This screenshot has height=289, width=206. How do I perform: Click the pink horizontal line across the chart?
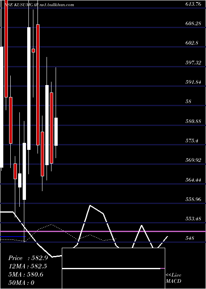tap(103, 231)
